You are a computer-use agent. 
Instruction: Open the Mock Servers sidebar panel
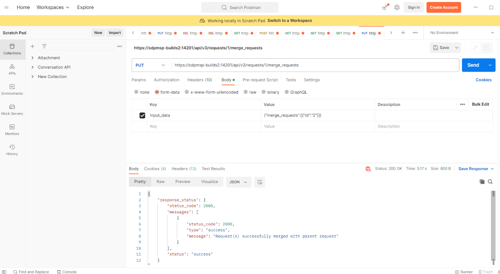(12, 109)
